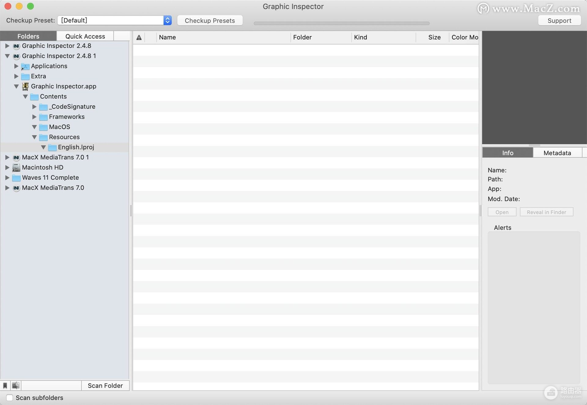Collapse the Contents folder triangle

click(25, 97)
